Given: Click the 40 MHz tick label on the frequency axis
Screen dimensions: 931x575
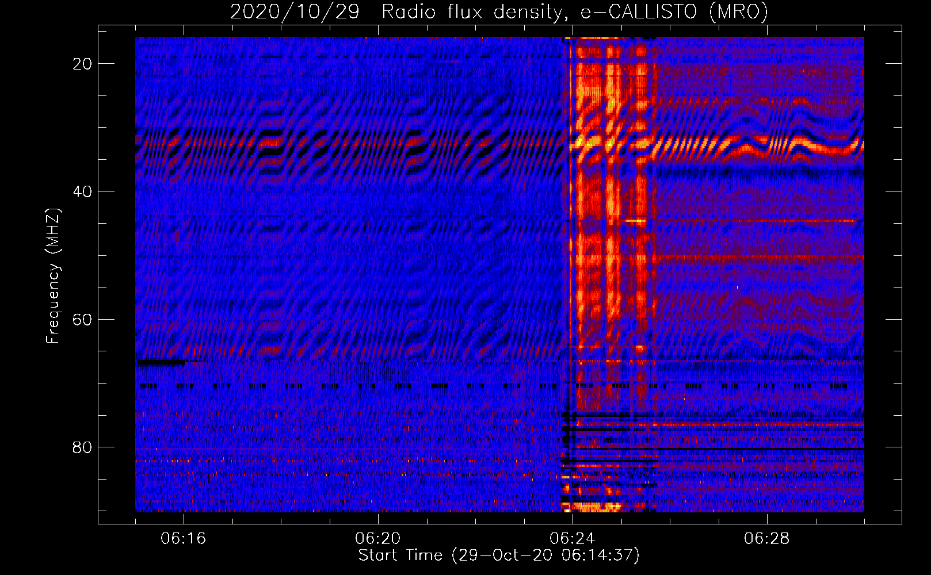Looking at the screenshot, I should (82, 191).
